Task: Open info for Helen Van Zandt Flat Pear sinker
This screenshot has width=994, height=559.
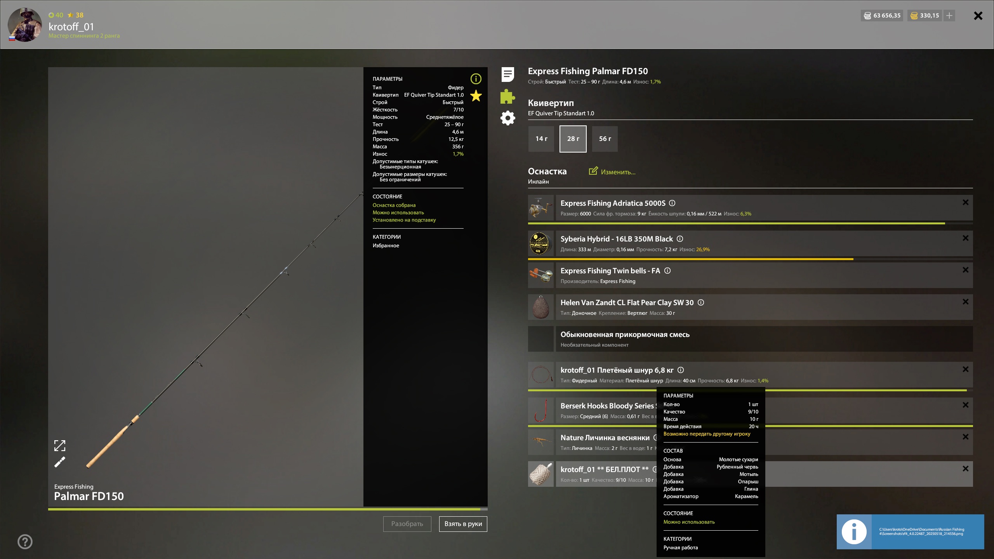Action: pyautogui.click(x=701, y=302)
